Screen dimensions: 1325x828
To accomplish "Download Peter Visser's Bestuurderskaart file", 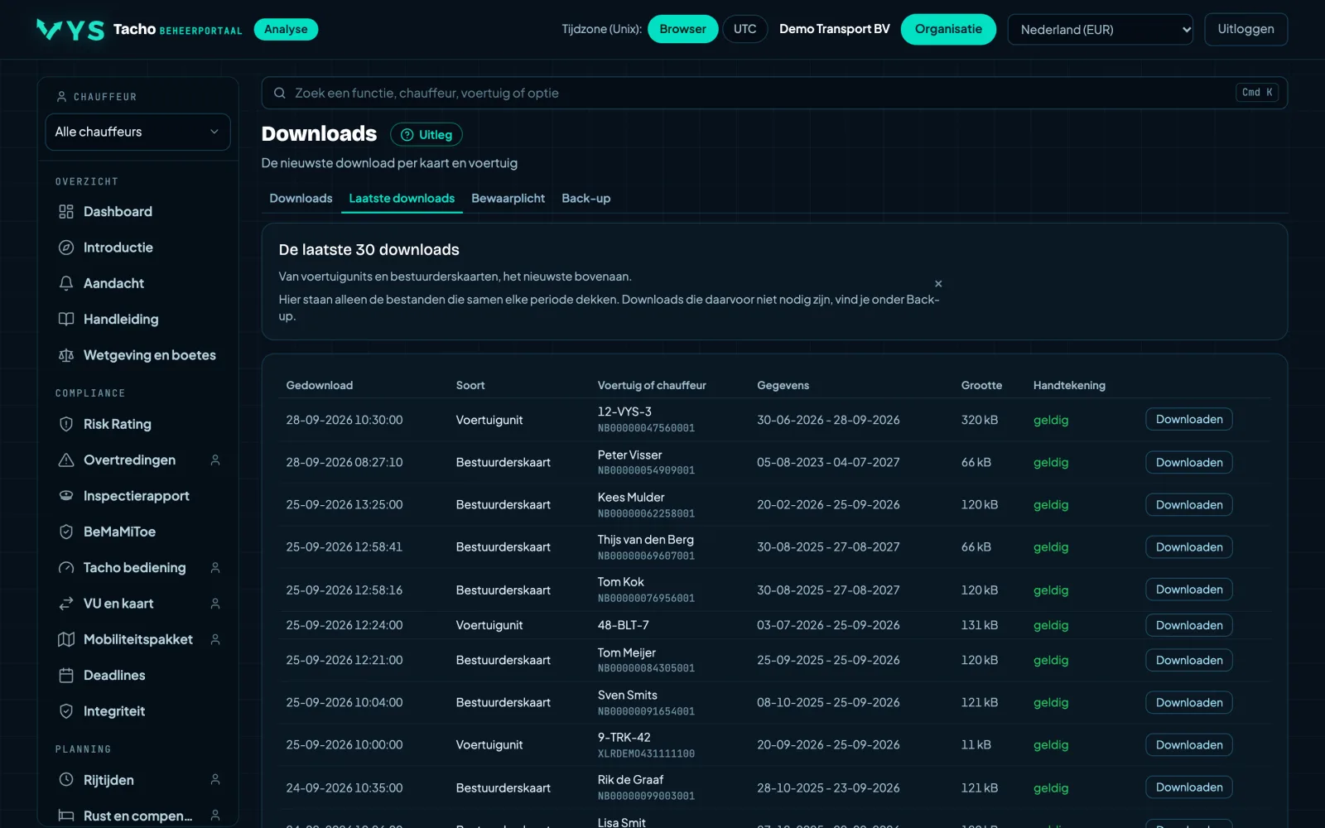I will click(1189, 462).
